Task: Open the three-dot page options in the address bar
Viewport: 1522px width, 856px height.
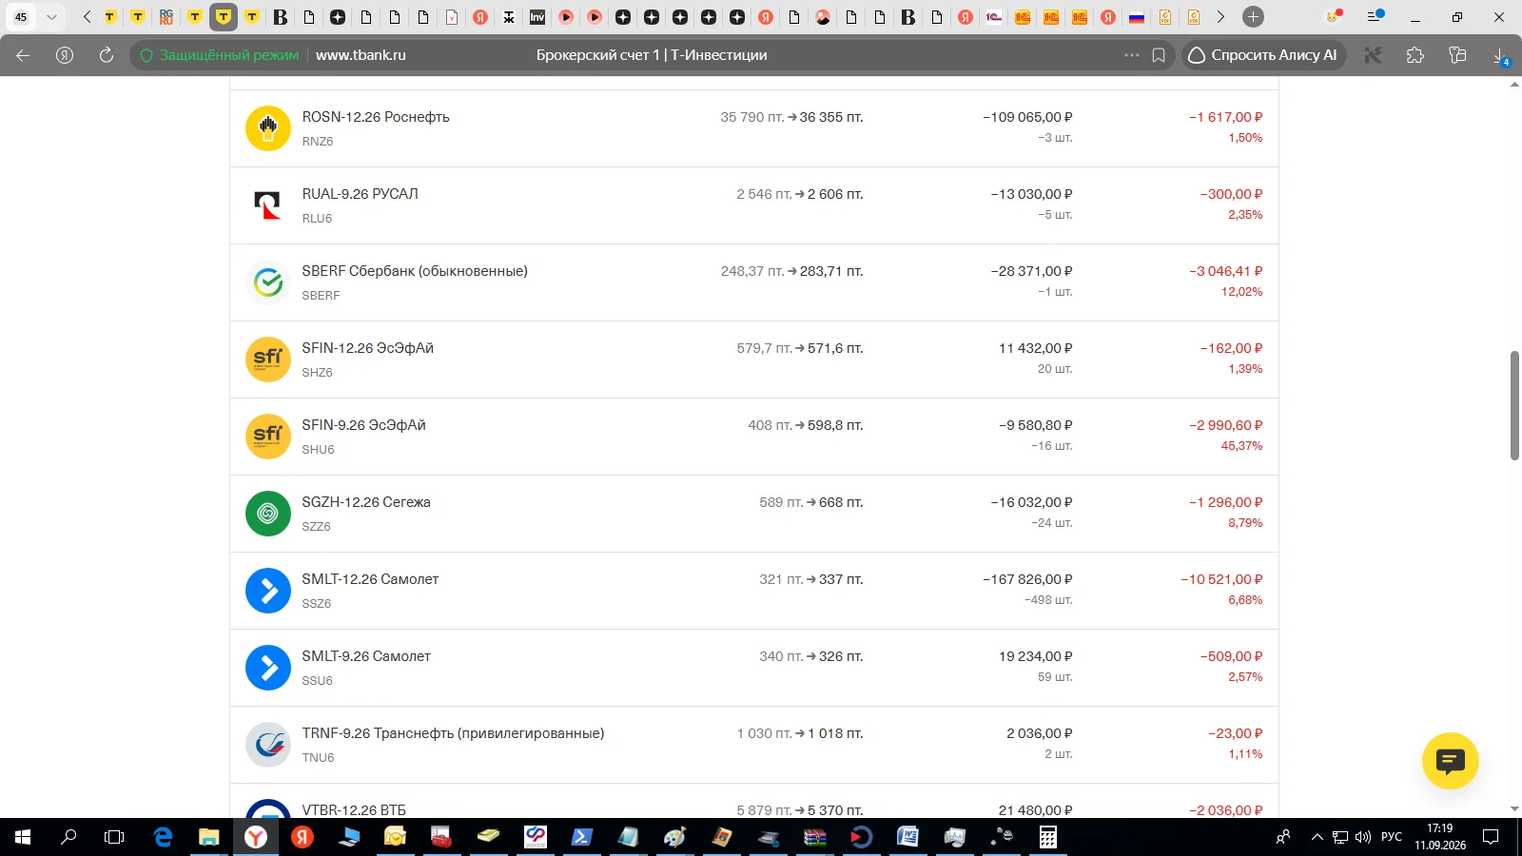Action: click(x=1131, y=55)
